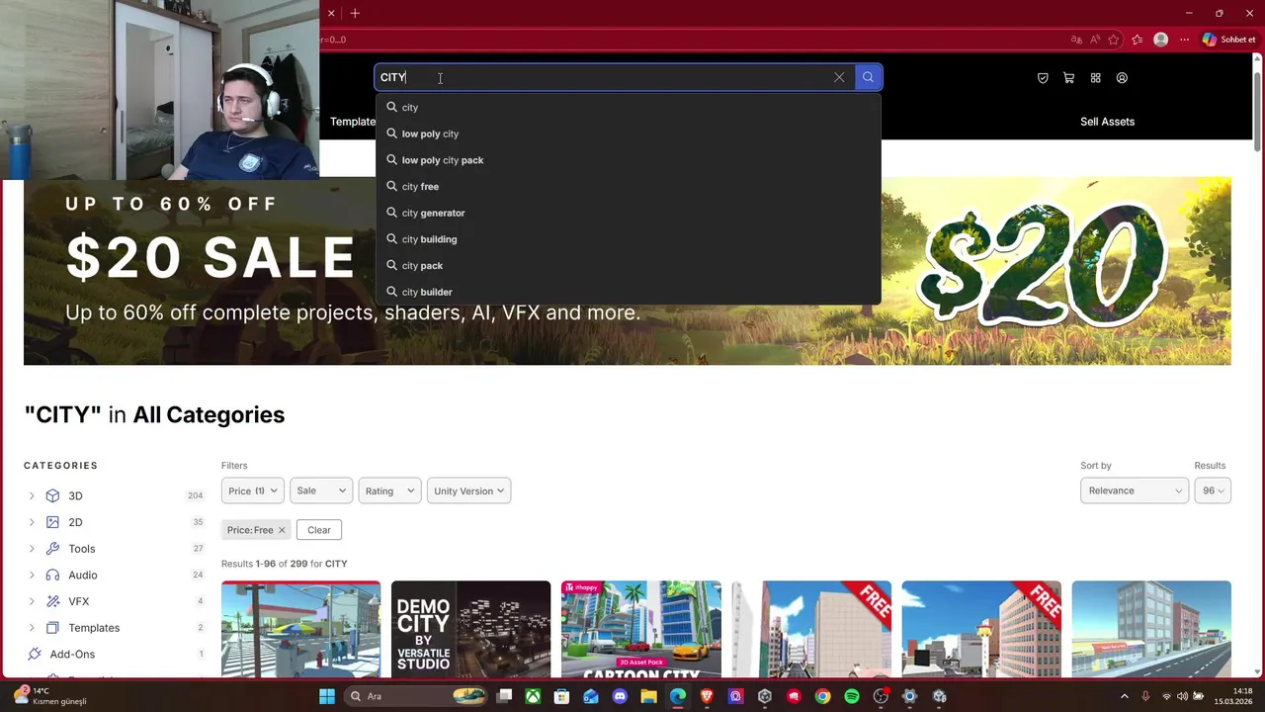The image size is (1265, 712).
Task: Open Templates in the top navigation
Action: point(353,122)
